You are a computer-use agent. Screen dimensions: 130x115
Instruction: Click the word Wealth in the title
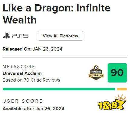click(20, 20)
